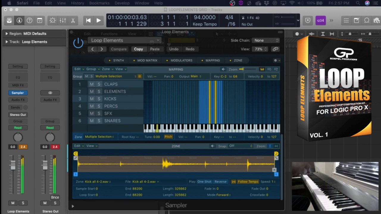This screenshot has width=381, height=214.
Task: Toggle the Pitch button in Zone bar
Action: (168, 137)
